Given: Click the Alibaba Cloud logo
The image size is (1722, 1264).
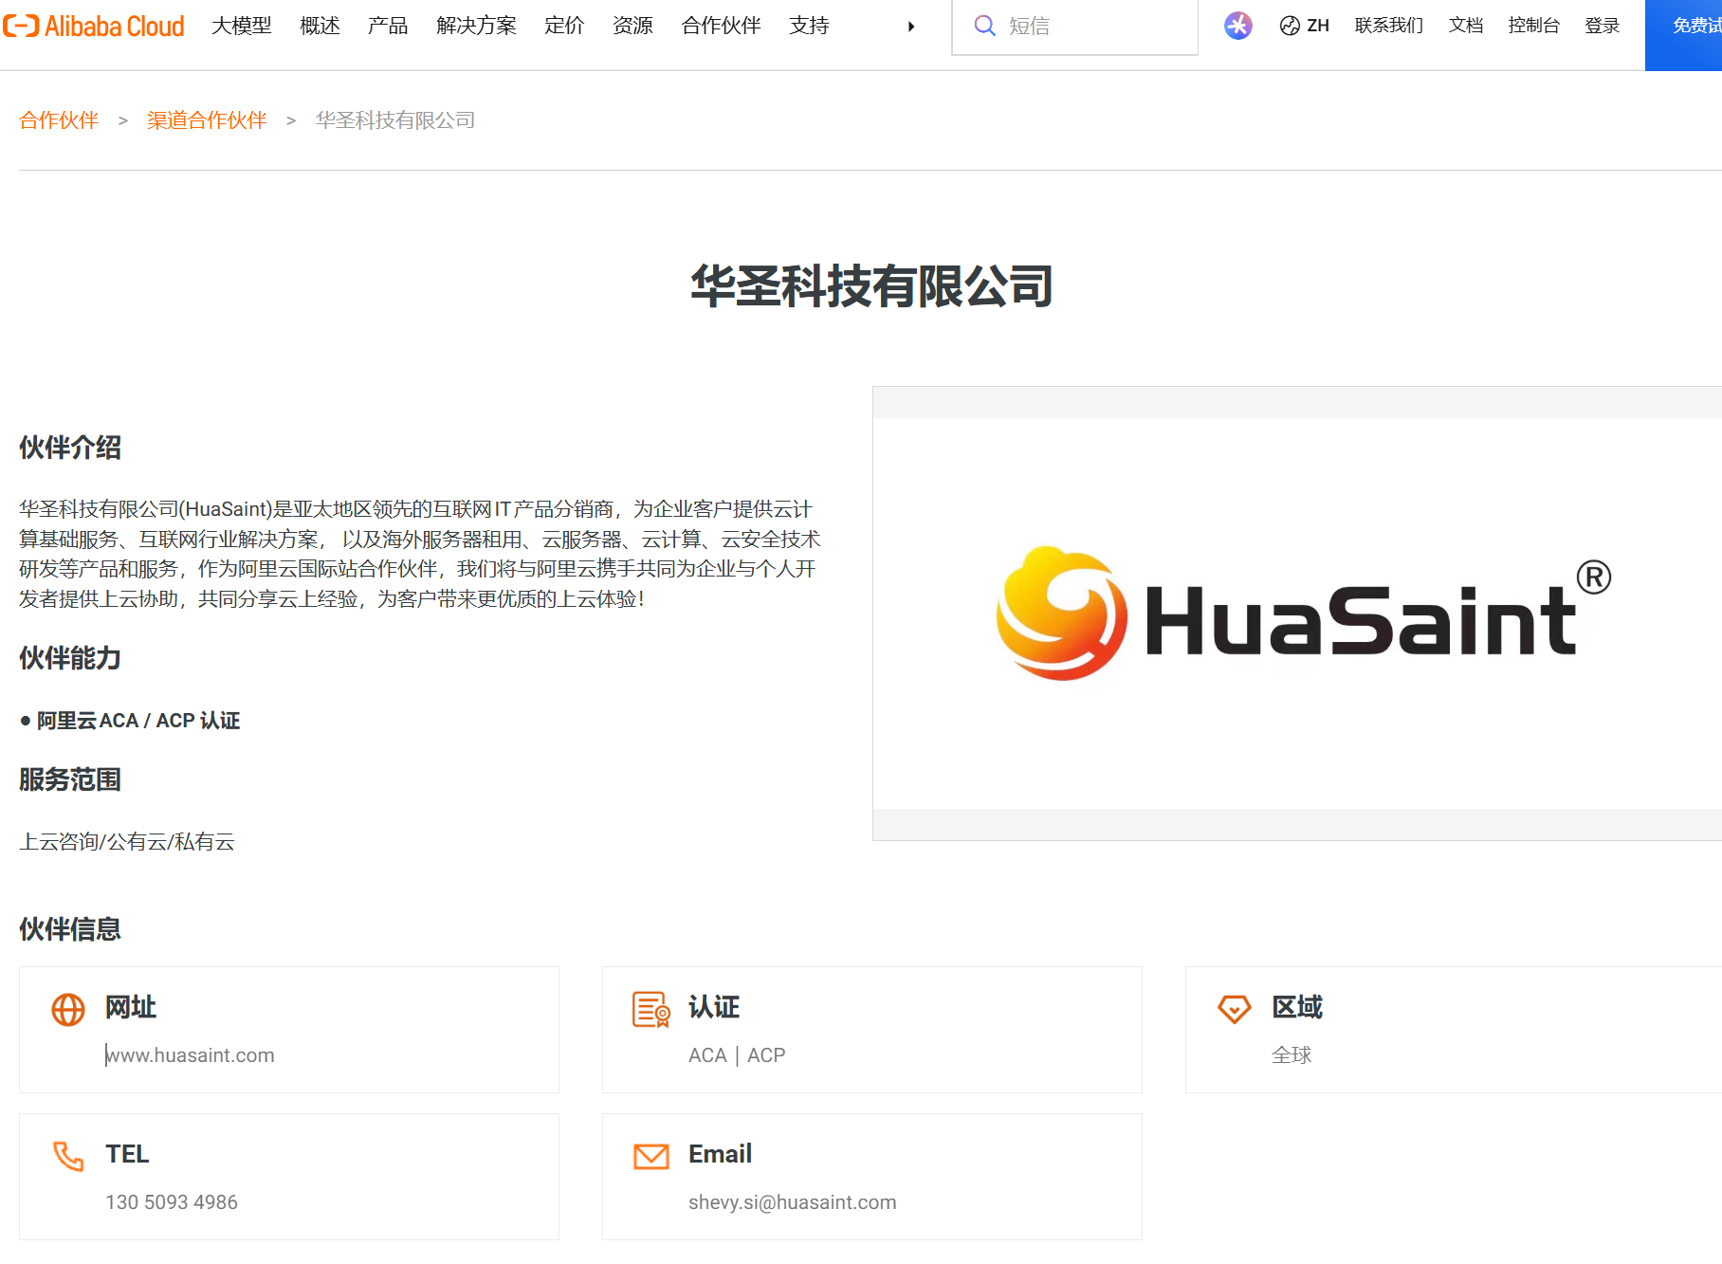Looking at the screenshot, I should 94,26.
